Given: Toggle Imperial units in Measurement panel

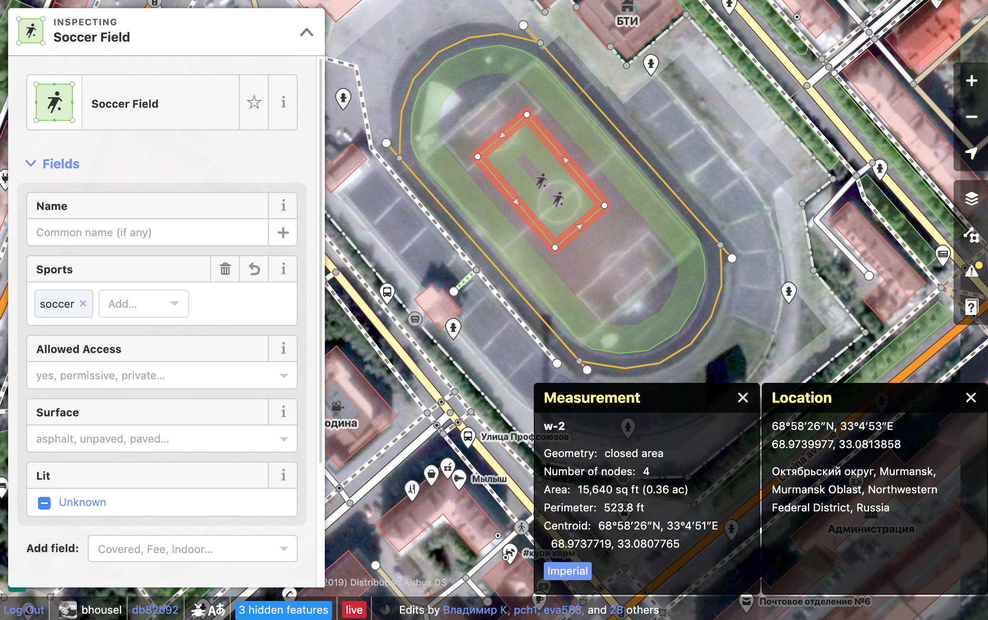Looking at the screenshot, I should pos(567,571).
